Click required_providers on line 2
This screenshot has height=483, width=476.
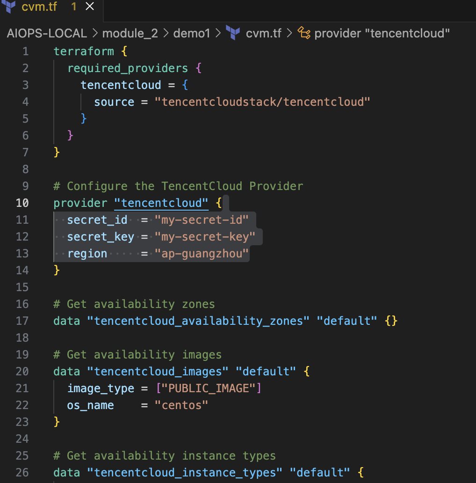pos(127,68)
